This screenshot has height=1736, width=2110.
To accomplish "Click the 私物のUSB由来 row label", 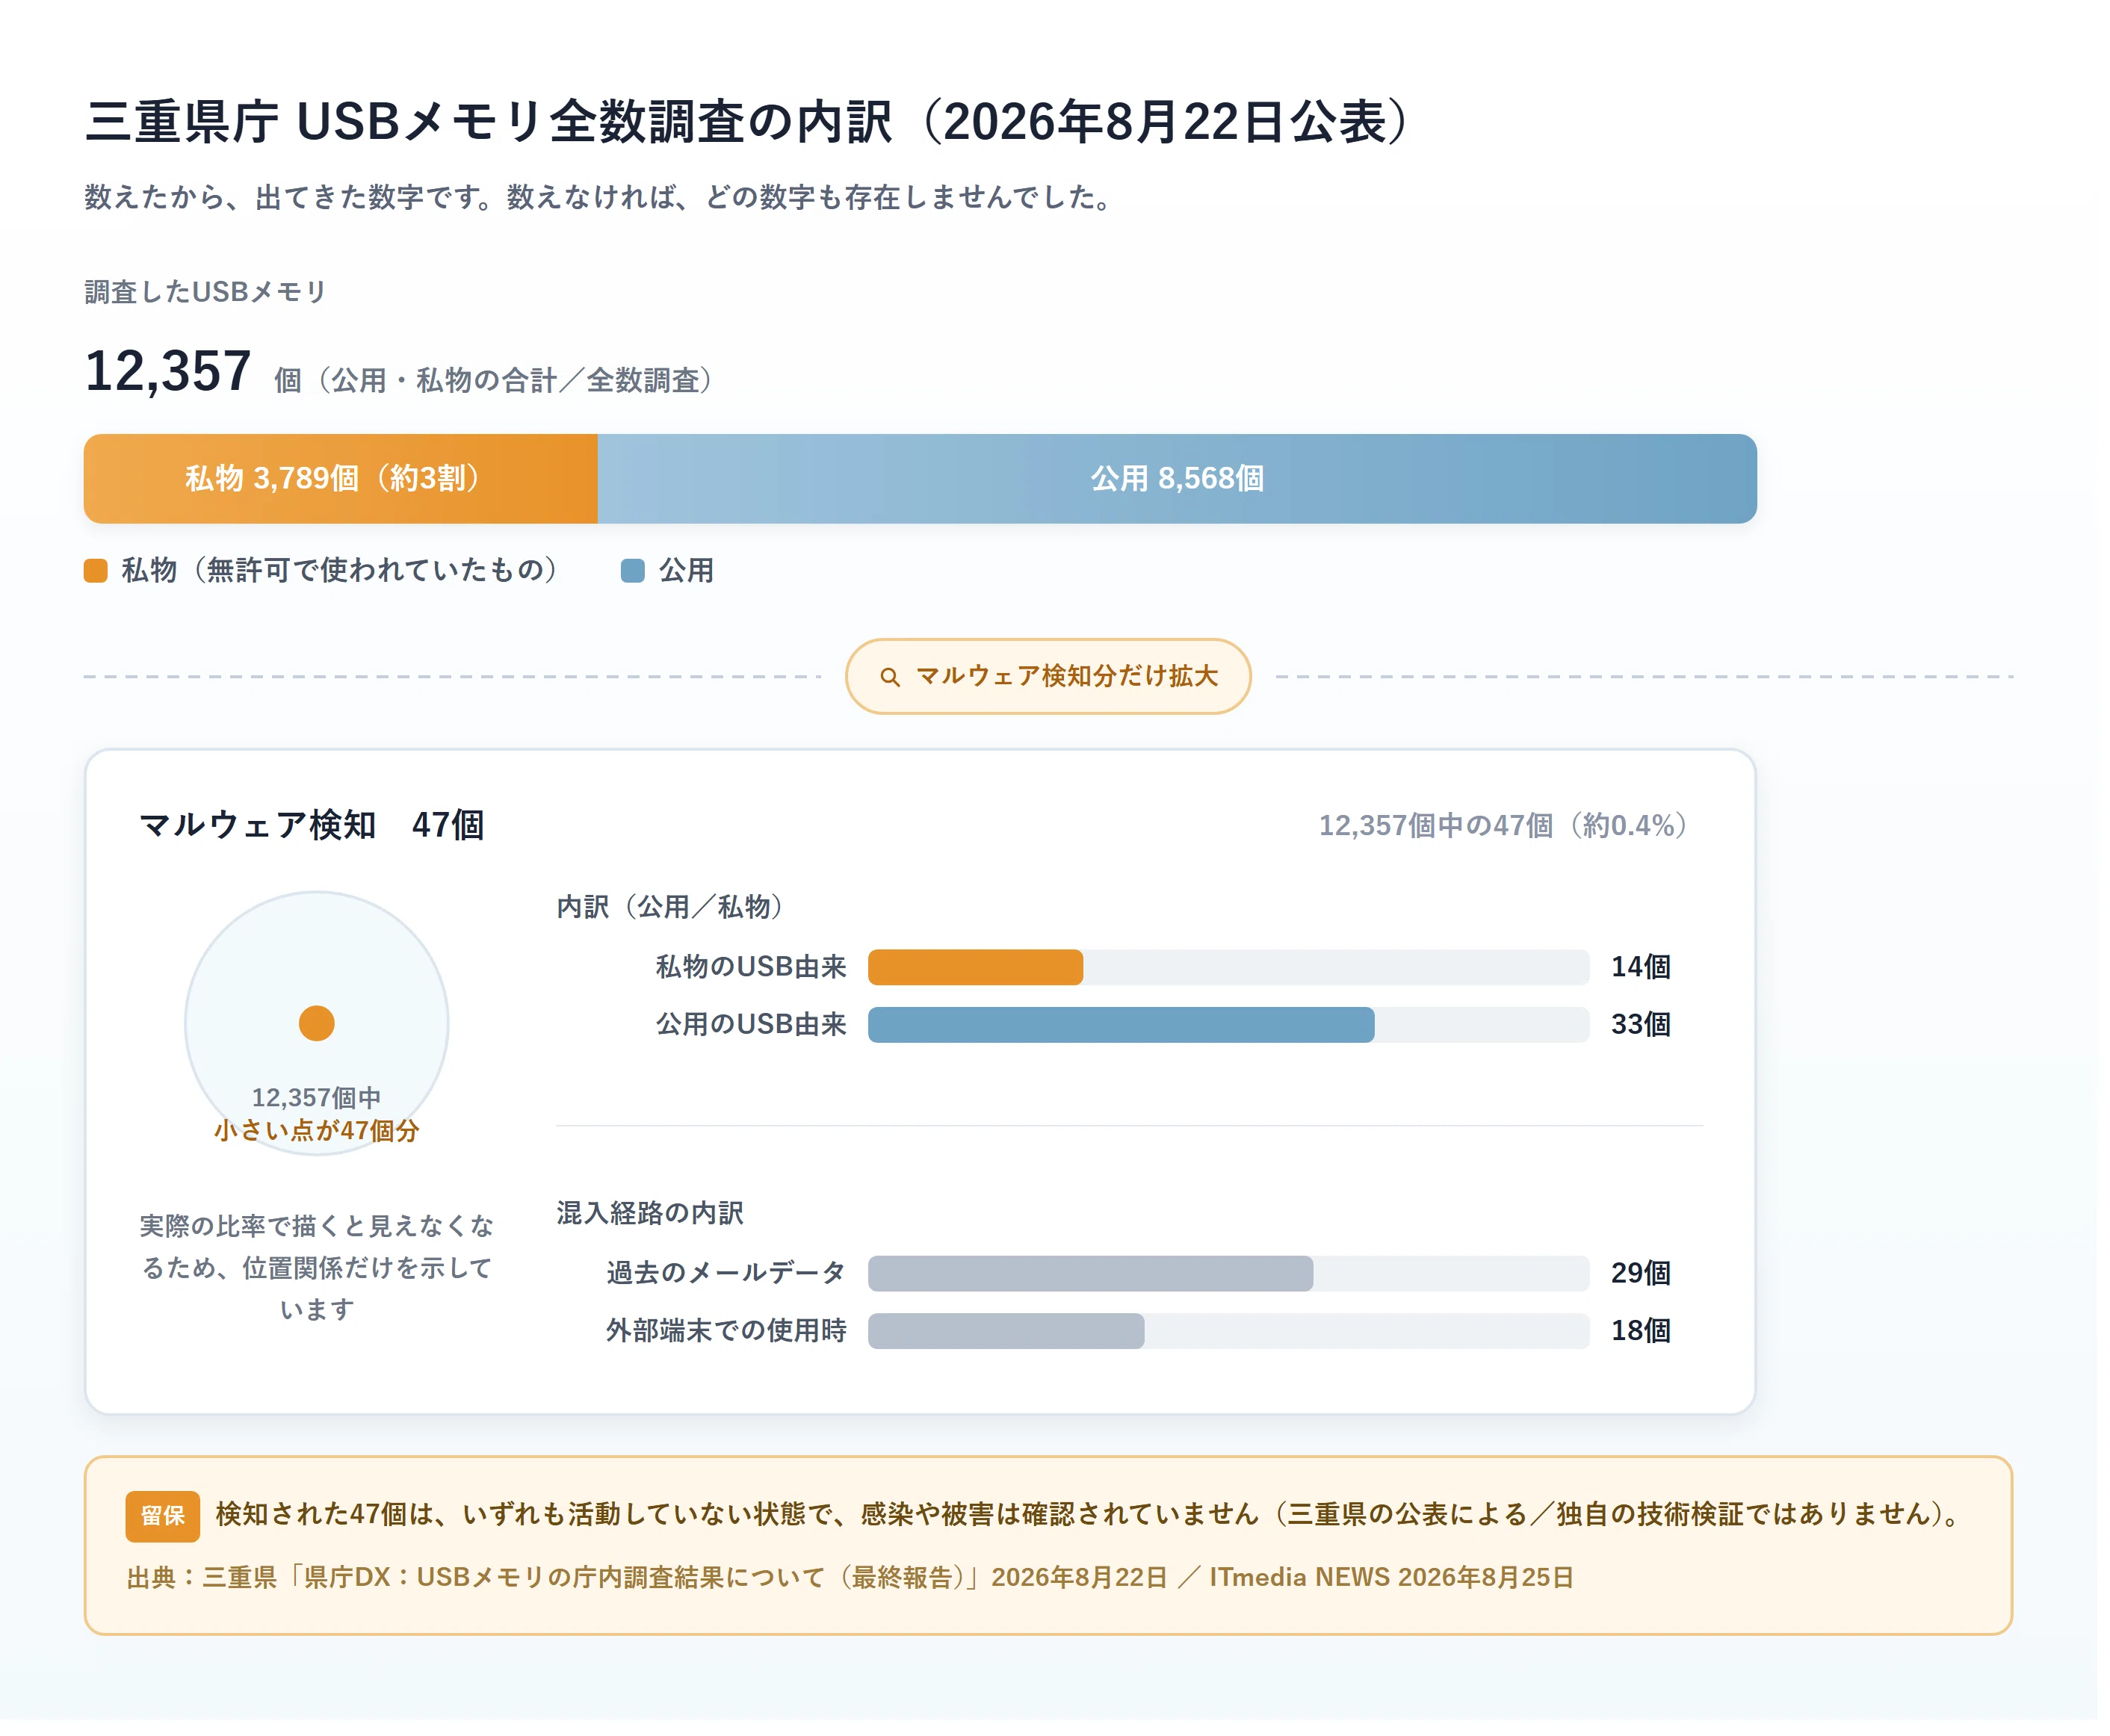I will [x=751, y=967].
